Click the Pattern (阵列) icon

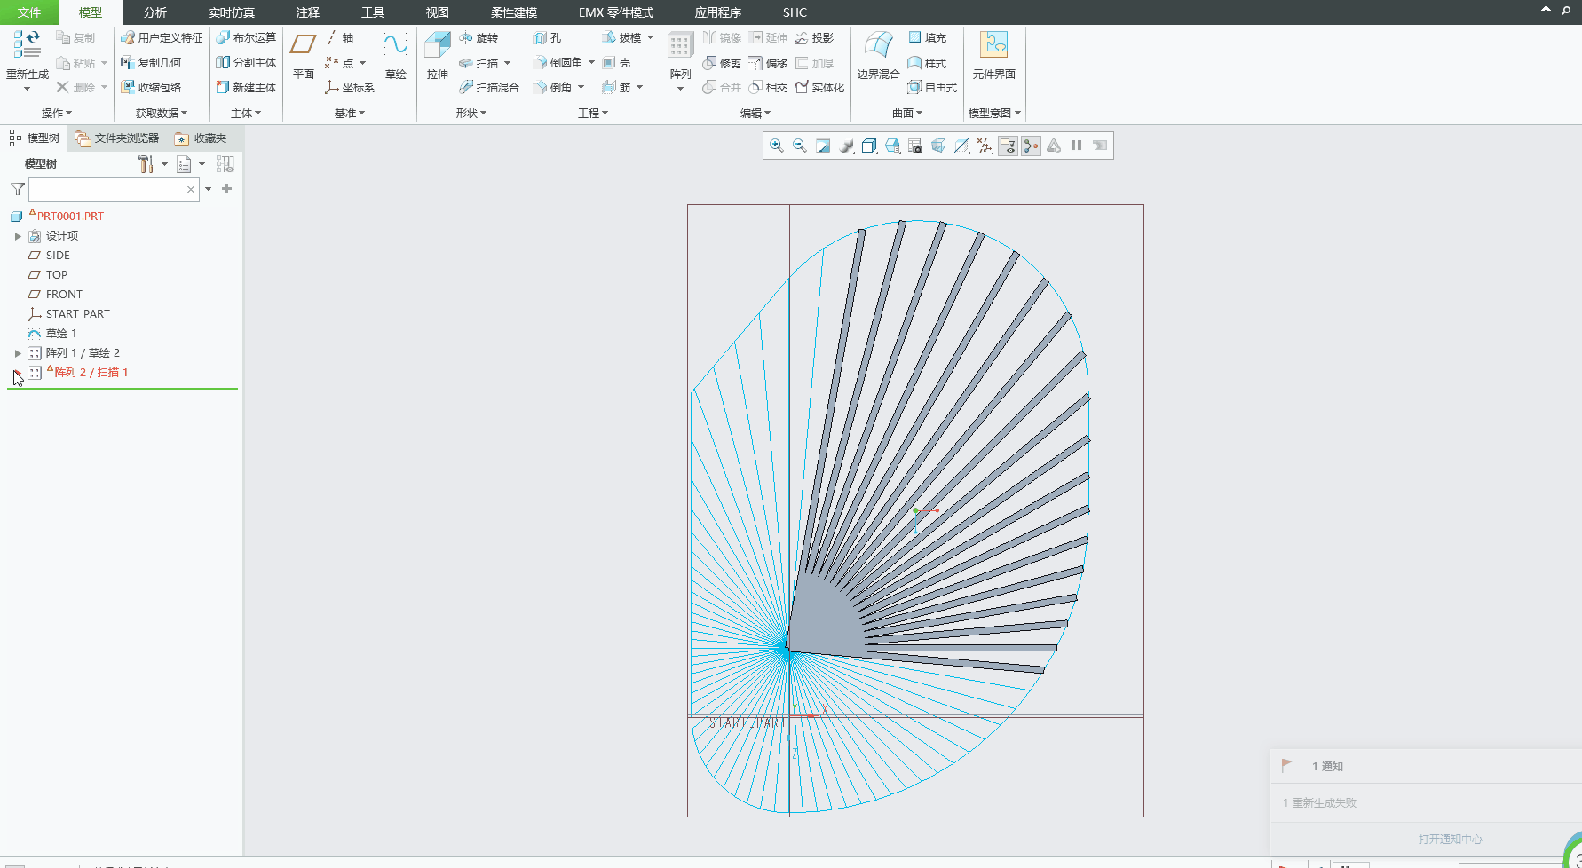[x=680, y=46]
